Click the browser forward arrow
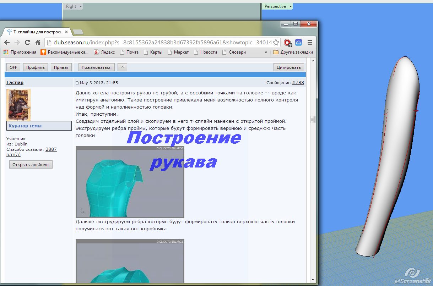 [17, 43]
